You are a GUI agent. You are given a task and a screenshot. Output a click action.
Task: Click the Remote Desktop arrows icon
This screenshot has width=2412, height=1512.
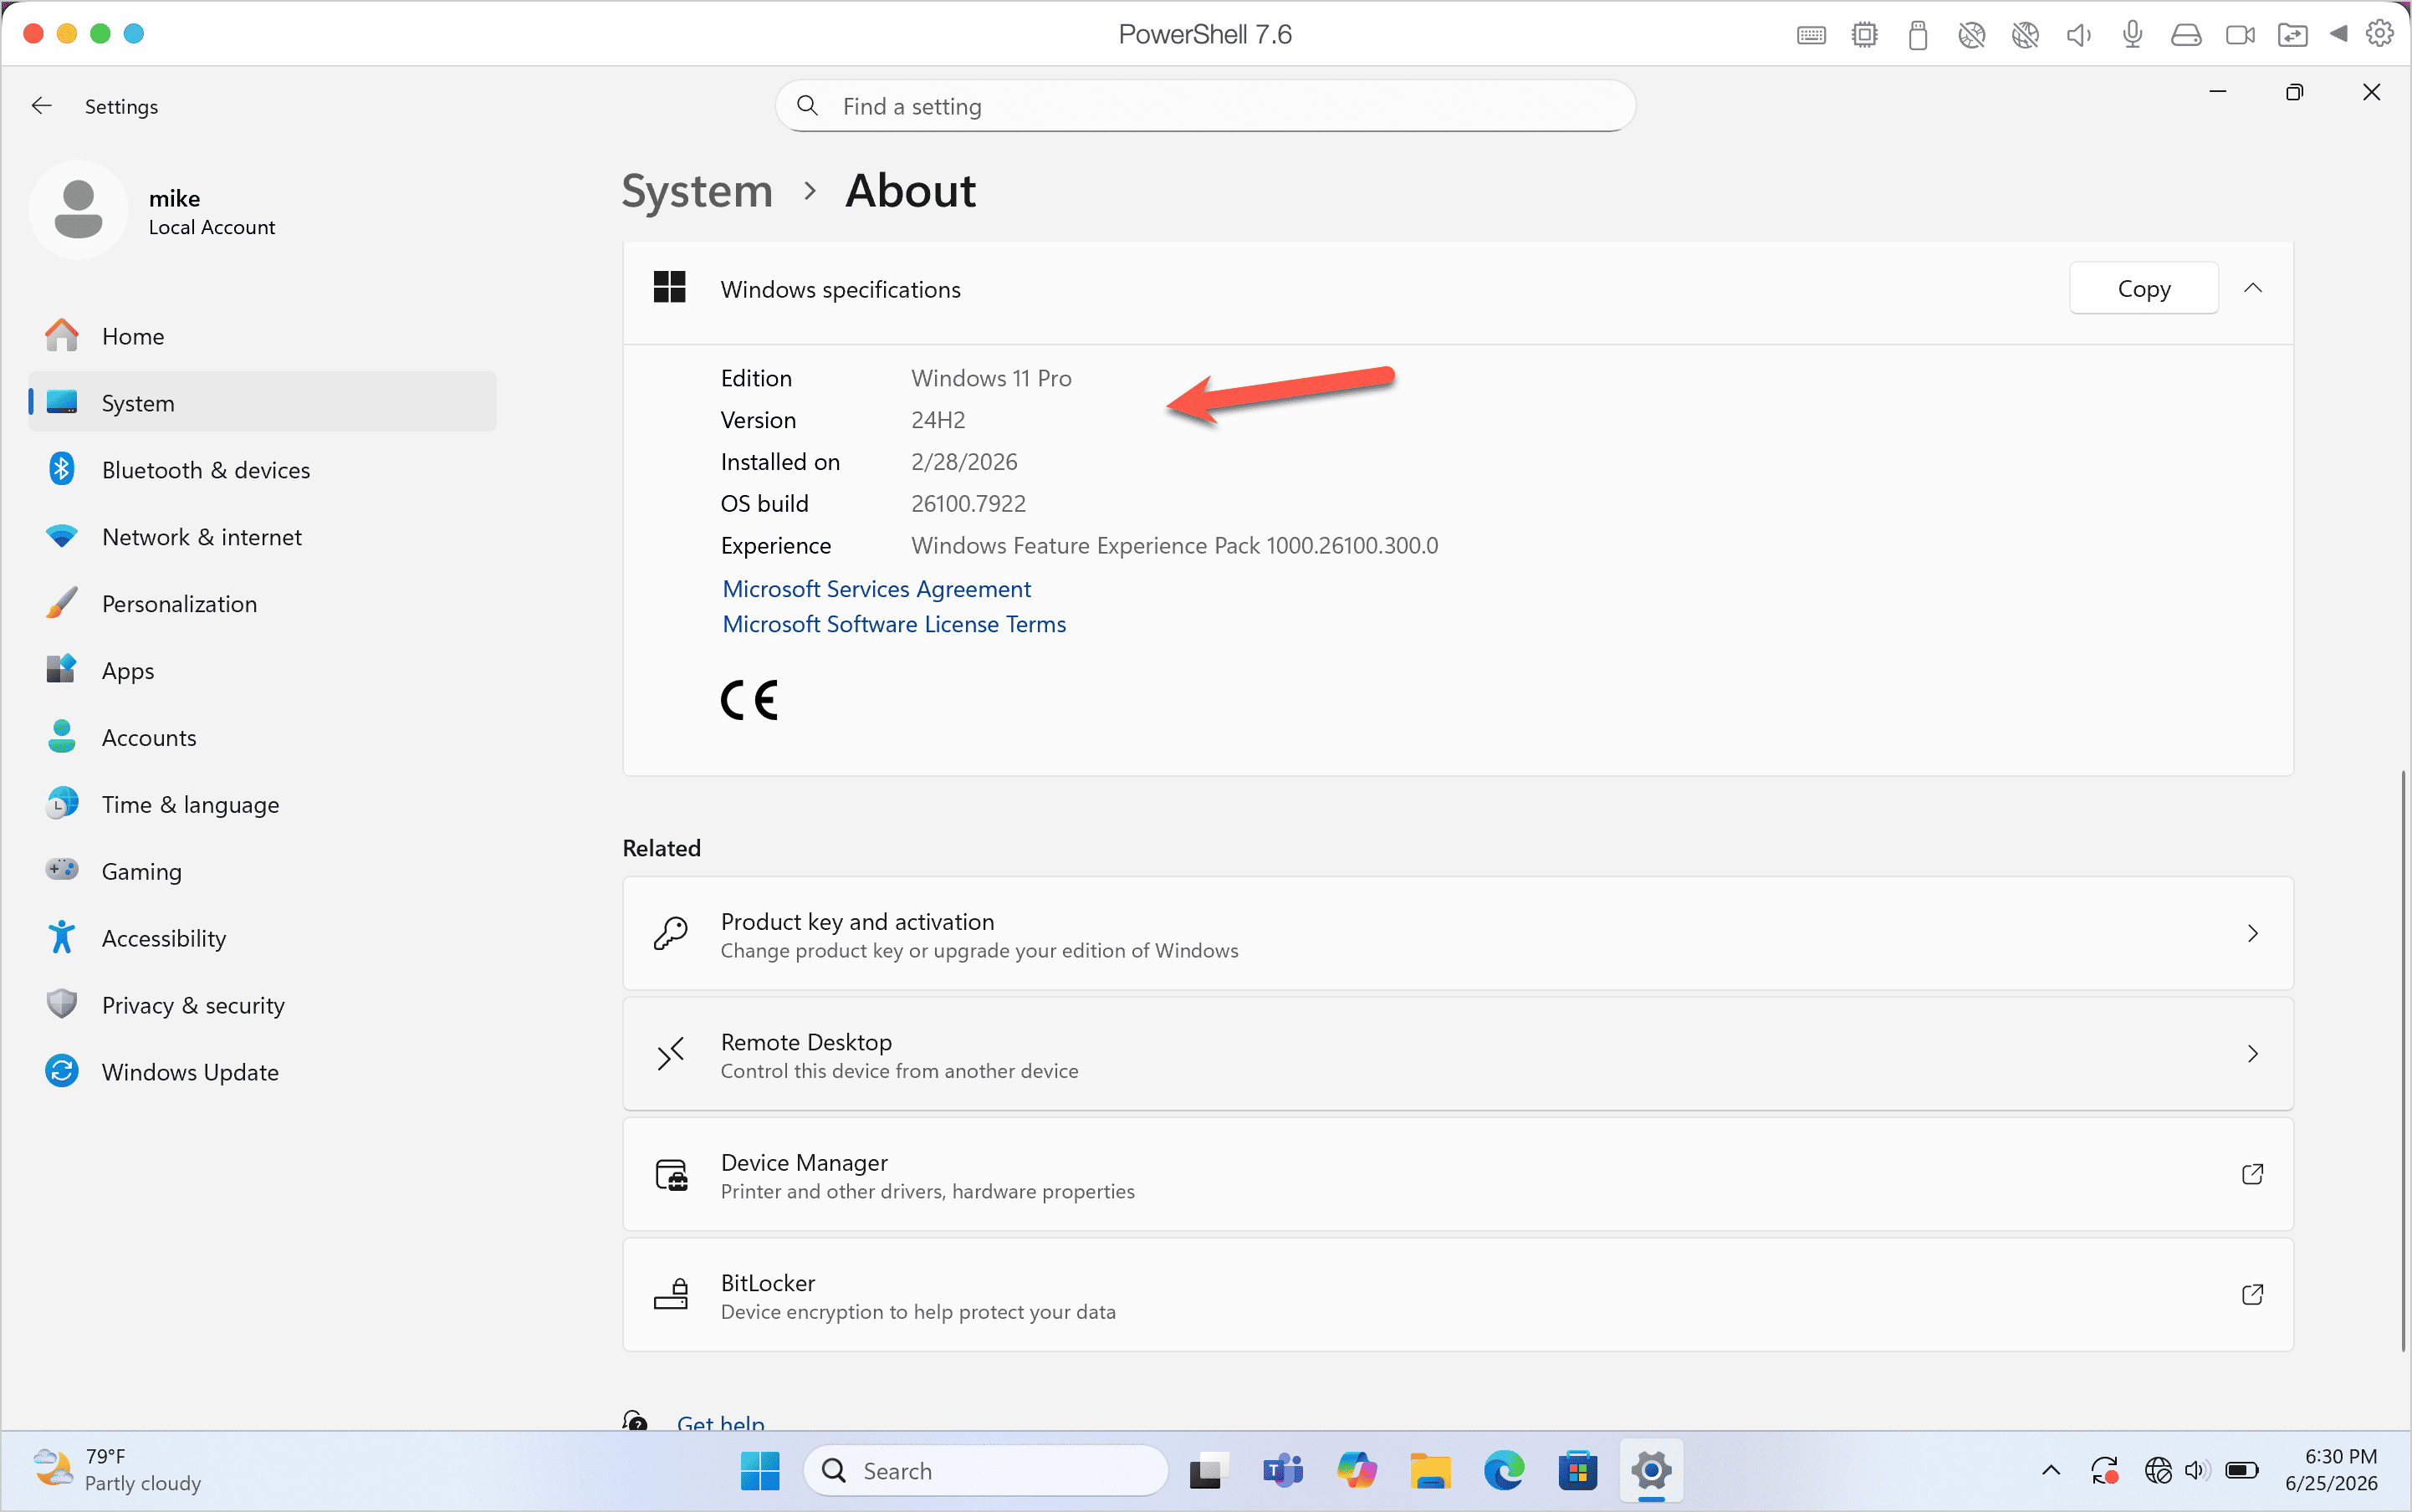pyautogui.click(x=670, y=1054)
